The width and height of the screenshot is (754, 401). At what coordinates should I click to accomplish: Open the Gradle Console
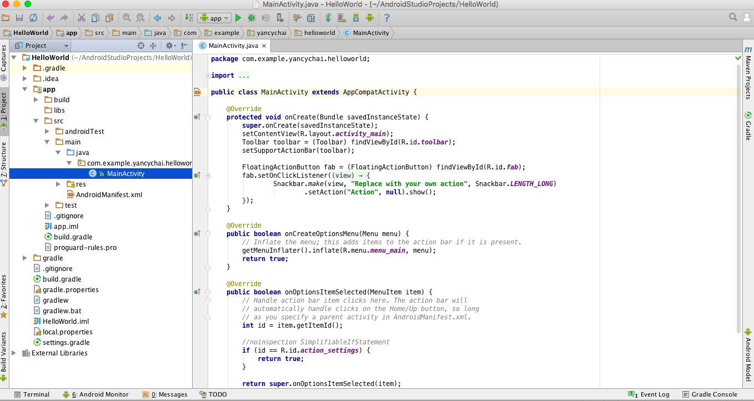point(710,394)
